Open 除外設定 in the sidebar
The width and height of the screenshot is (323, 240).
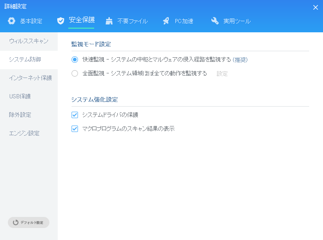click(x=29, y=115)
